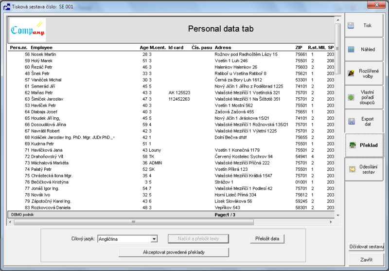Select employee Máchalová Markéta

click(x=50, y=163)
